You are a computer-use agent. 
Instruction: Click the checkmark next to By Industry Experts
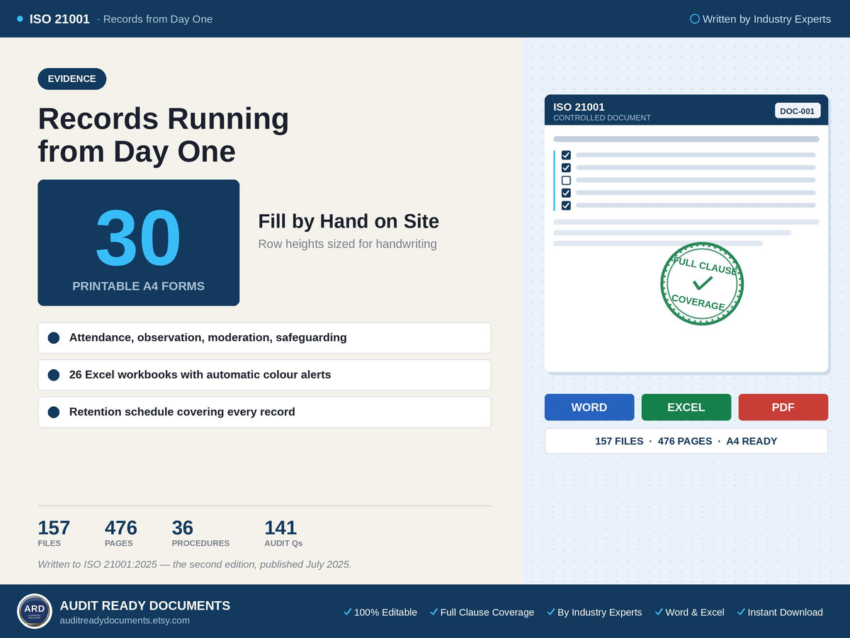click(x=550, y=612)
